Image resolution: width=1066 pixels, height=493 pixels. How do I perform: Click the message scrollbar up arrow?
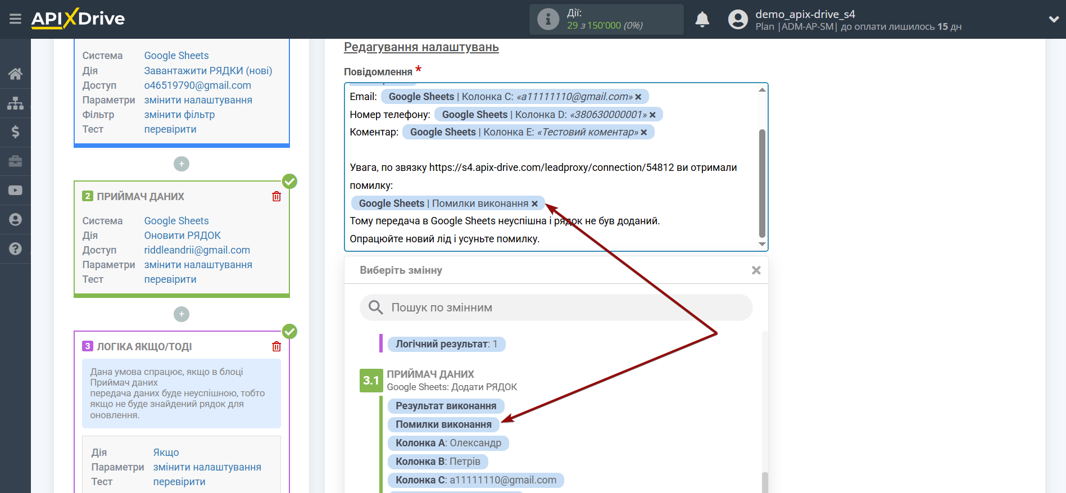point(762,89)
